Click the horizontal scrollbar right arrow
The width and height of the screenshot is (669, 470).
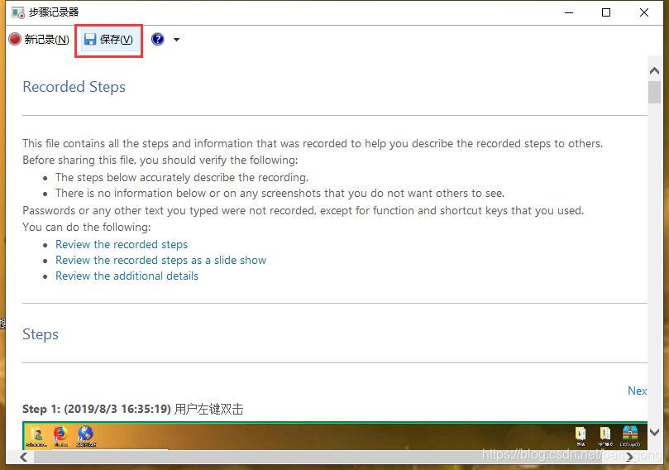click(x=629, y=458)
